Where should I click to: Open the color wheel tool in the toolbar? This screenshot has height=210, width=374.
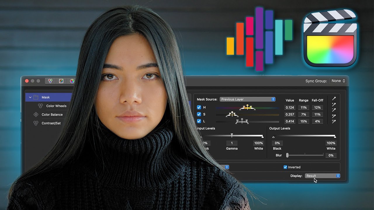click(72, 81)
